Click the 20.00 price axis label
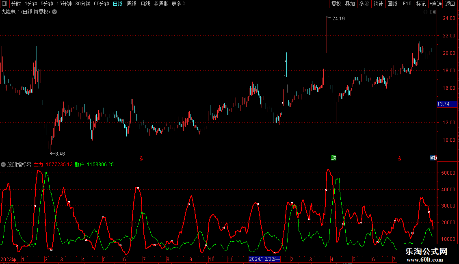 coord(449,53)
